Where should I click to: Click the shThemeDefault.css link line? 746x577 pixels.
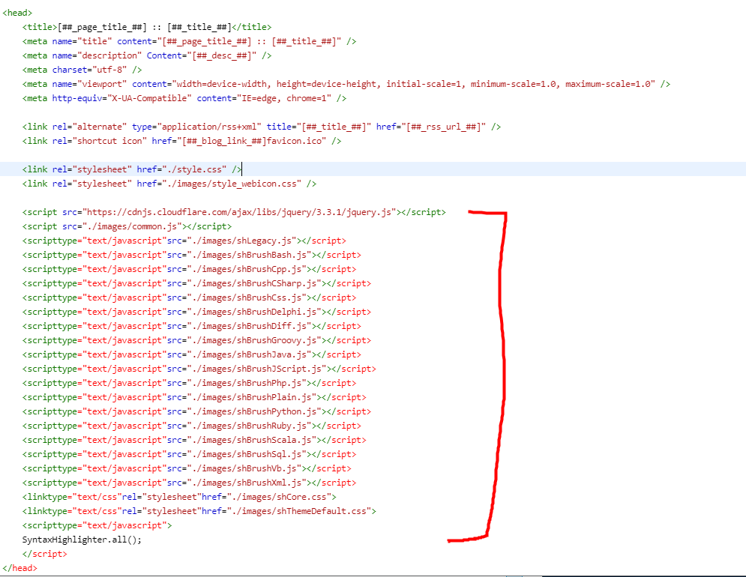[x=199, y=512]
